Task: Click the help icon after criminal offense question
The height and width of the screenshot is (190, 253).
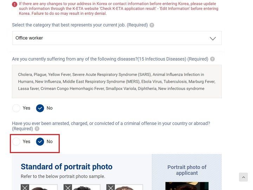Action: click(37, 129)
